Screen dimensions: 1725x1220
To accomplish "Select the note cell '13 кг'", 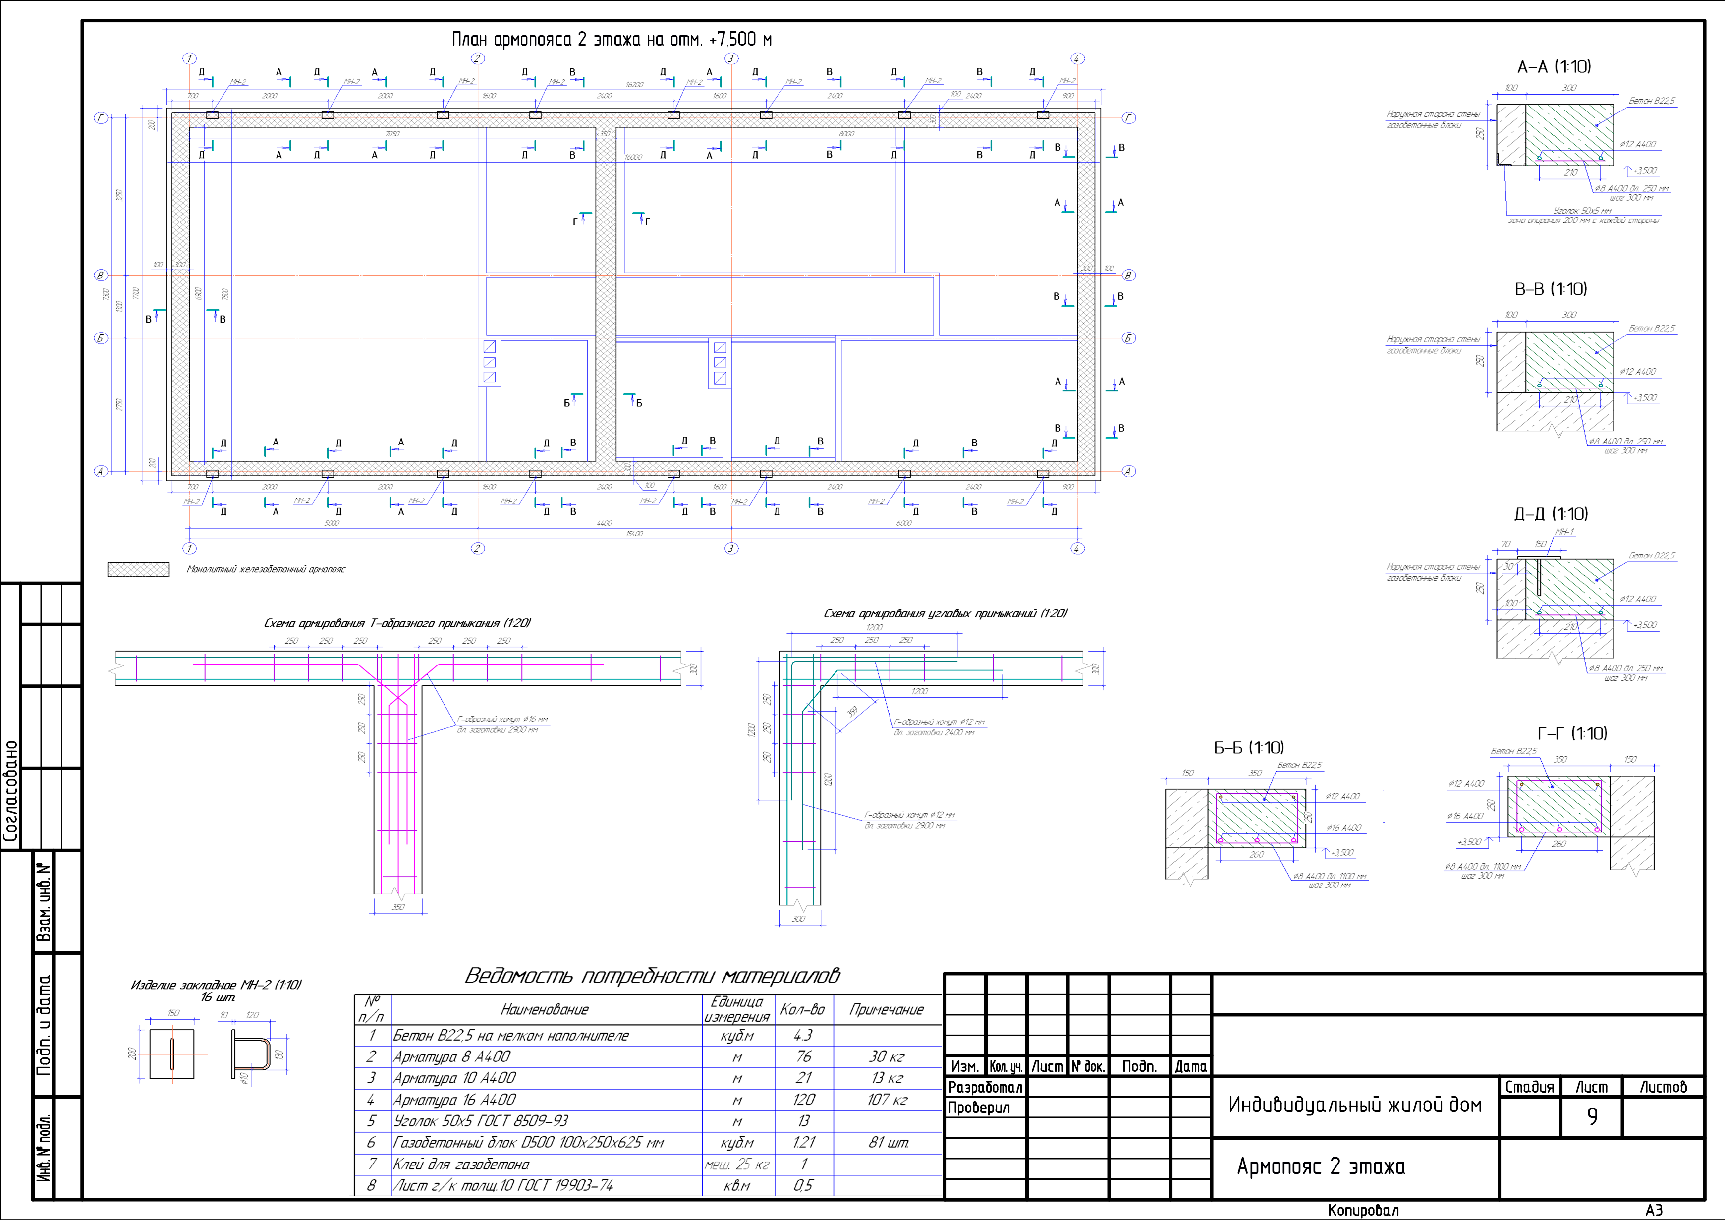I will 888,1078.
